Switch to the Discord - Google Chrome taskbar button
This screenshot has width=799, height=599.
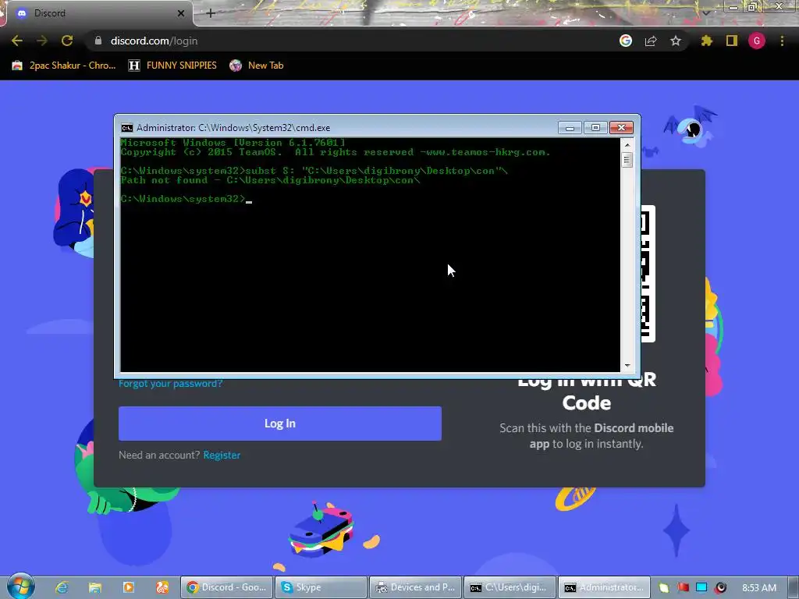point(227,587)
